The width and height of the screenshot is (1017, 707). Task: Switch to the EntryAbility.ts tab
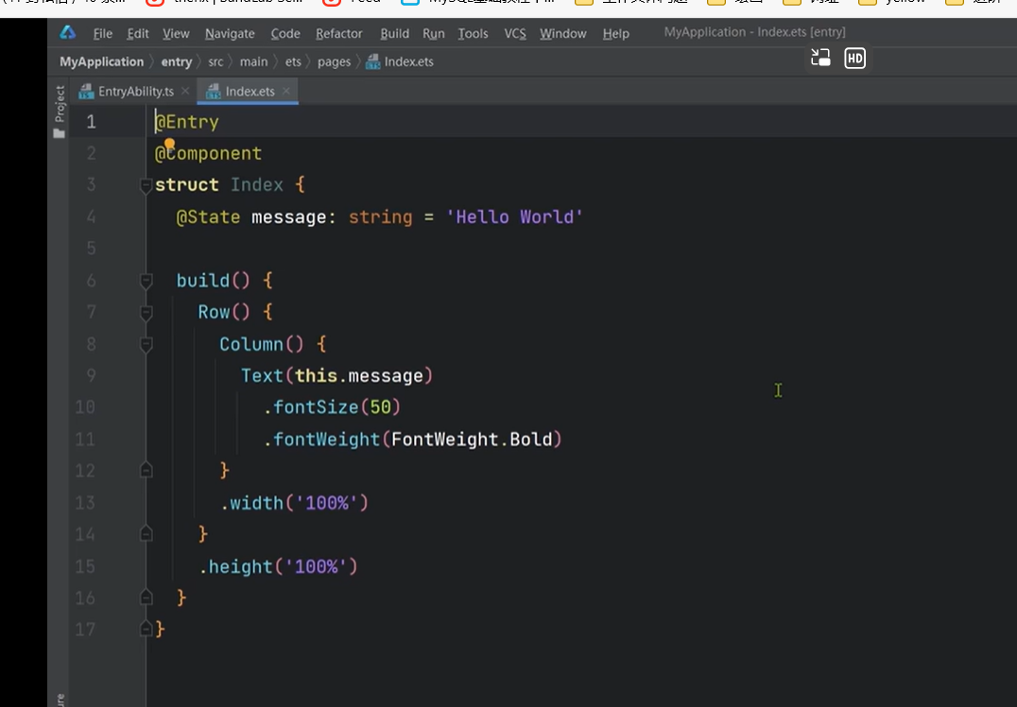(x=135, y=91)
